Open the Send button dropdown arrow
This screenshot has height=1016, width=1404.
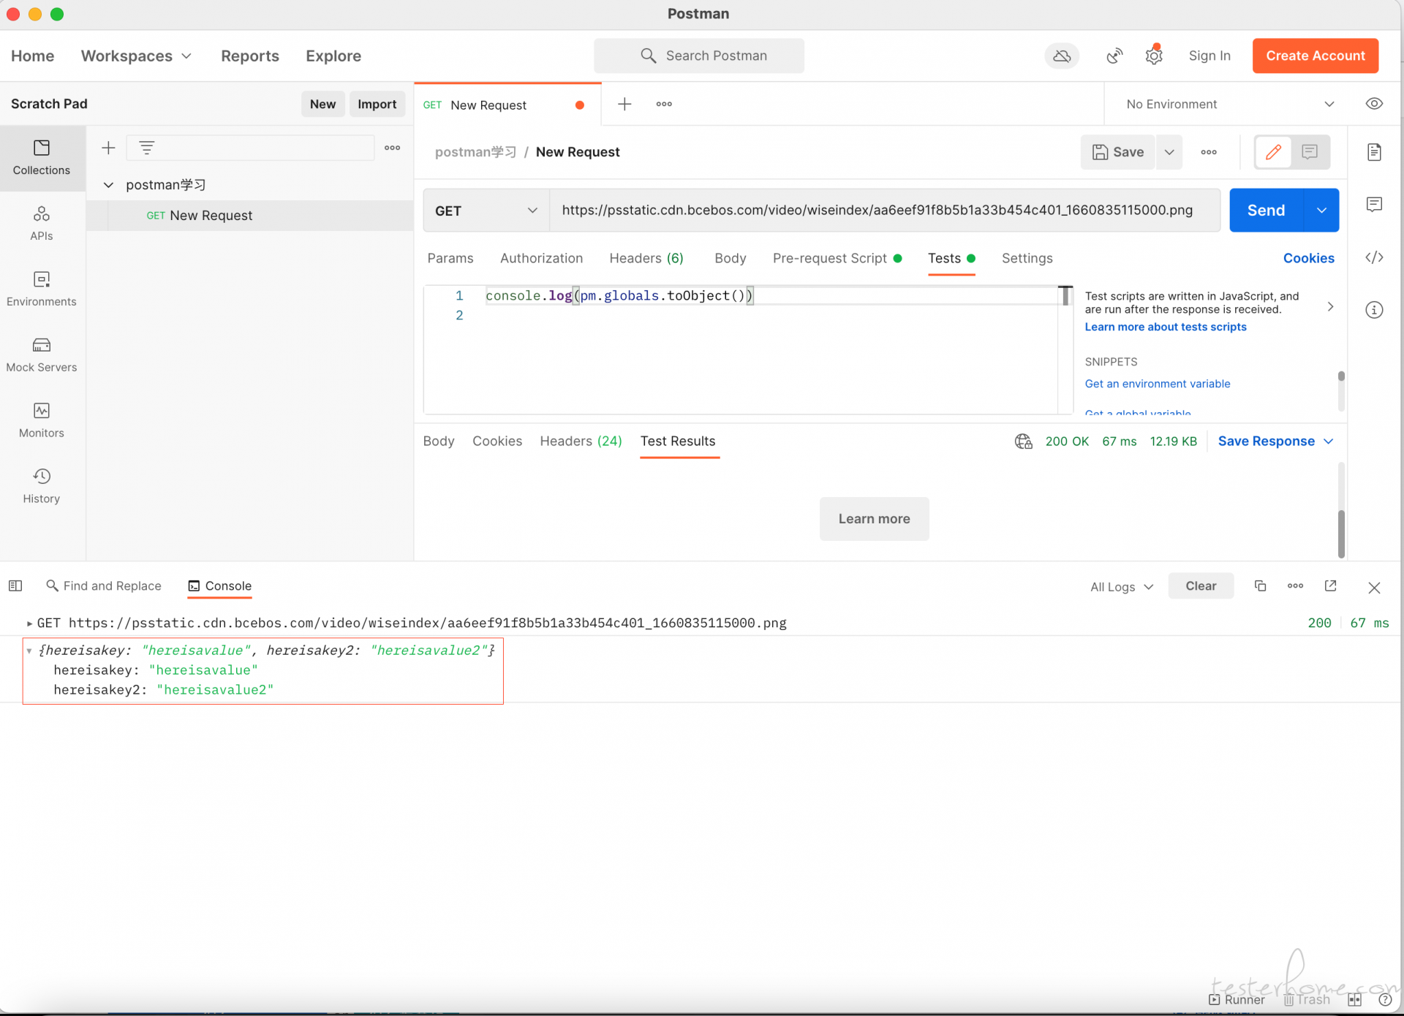(1321, 211)
